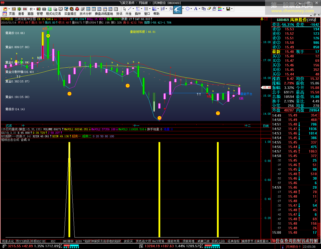Select the horizontal levels drawing tool

(x=138, y=9)
